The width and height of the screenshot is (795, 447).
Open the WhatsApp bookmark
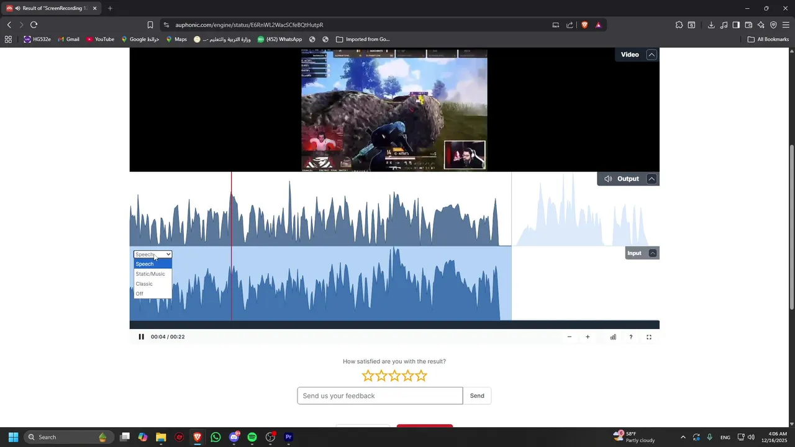[279, 39]
